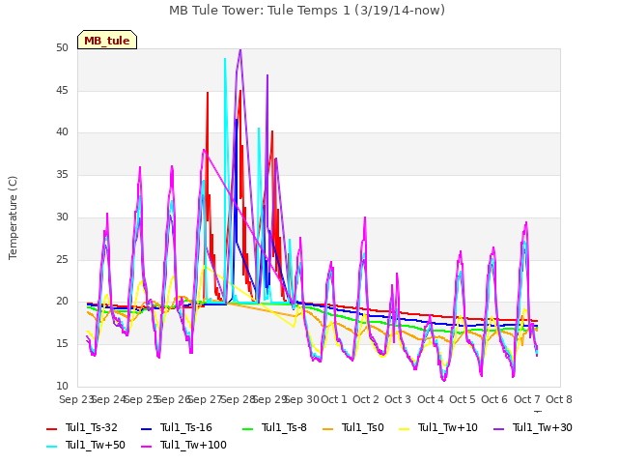Toggle the Tul1_Ts-16 legend entry
This screenshot has width=618, height=464.
[x=177, y=427]
